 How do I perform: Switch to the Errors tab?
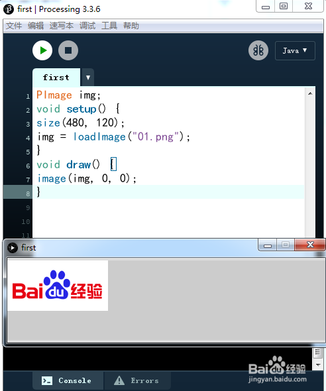tap(138, 380)
